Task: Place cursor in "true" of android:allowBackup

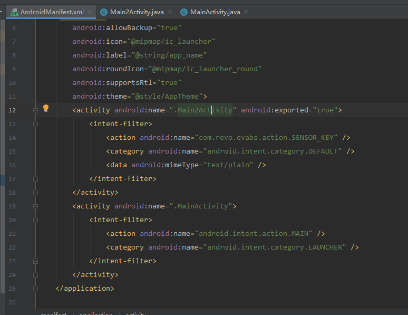Action: tap(169, 27)
